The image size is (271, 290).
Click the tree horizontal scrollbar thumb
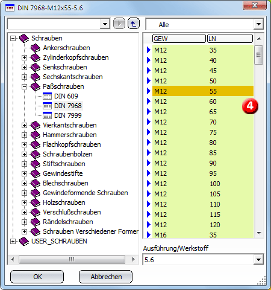pyautogui.click(x=72, y=259)
